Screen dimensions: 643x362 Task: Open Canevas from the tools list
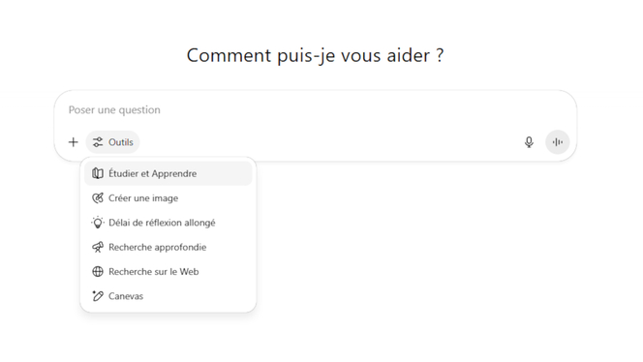point(168,296)
